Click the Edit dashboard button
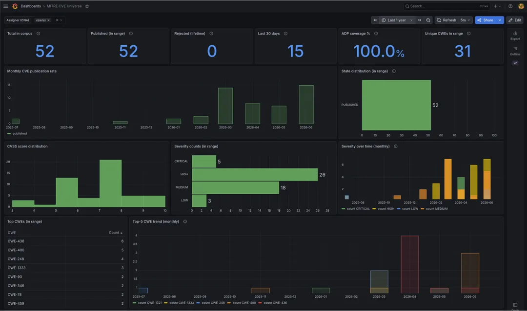 [x=515, y=20]
